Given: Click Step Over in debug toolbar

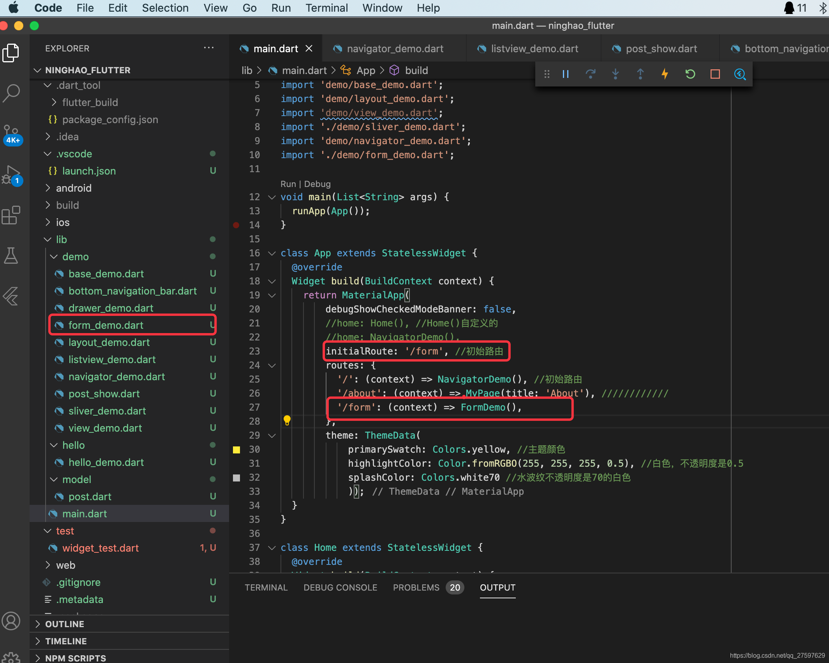Looking at the screenshot, I should coord(591,74).
